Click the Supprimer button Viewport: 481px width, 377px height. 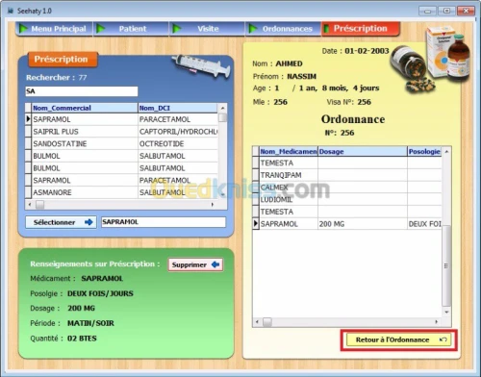click(195, 264)
